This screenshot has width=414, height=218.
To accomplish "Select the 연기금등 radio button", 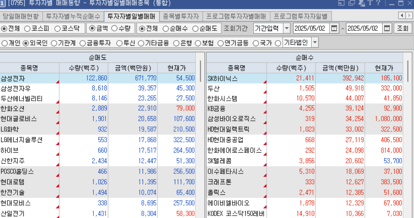I will [220, 43].
